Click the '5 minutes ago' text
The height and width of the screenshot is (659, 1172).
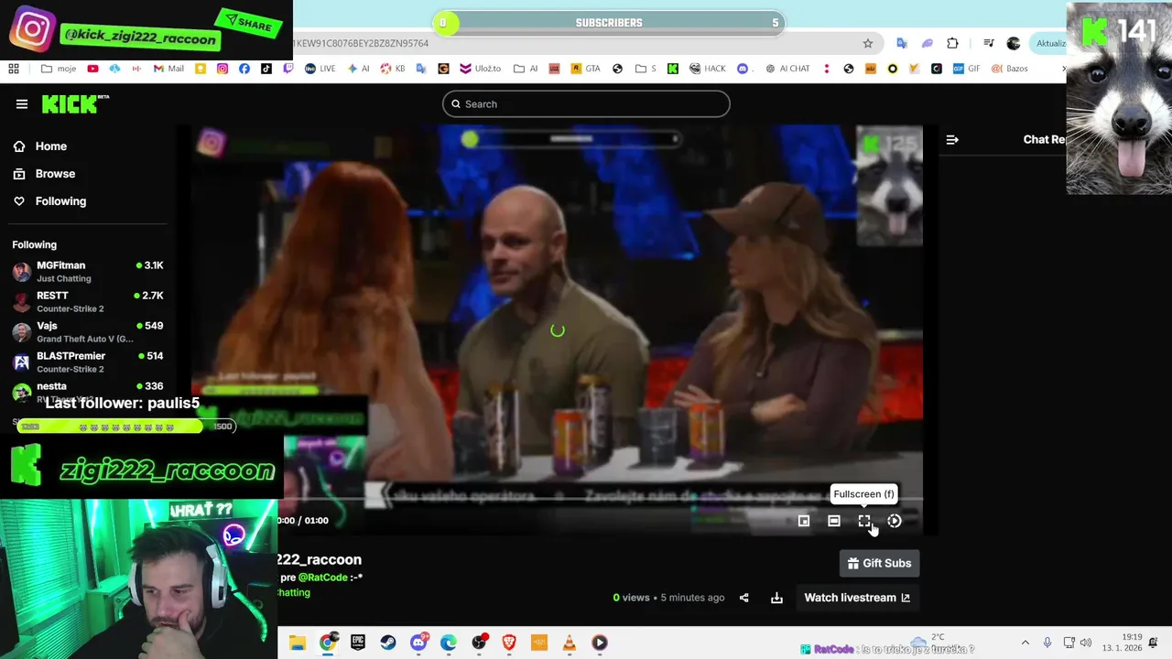coord(692,598)
